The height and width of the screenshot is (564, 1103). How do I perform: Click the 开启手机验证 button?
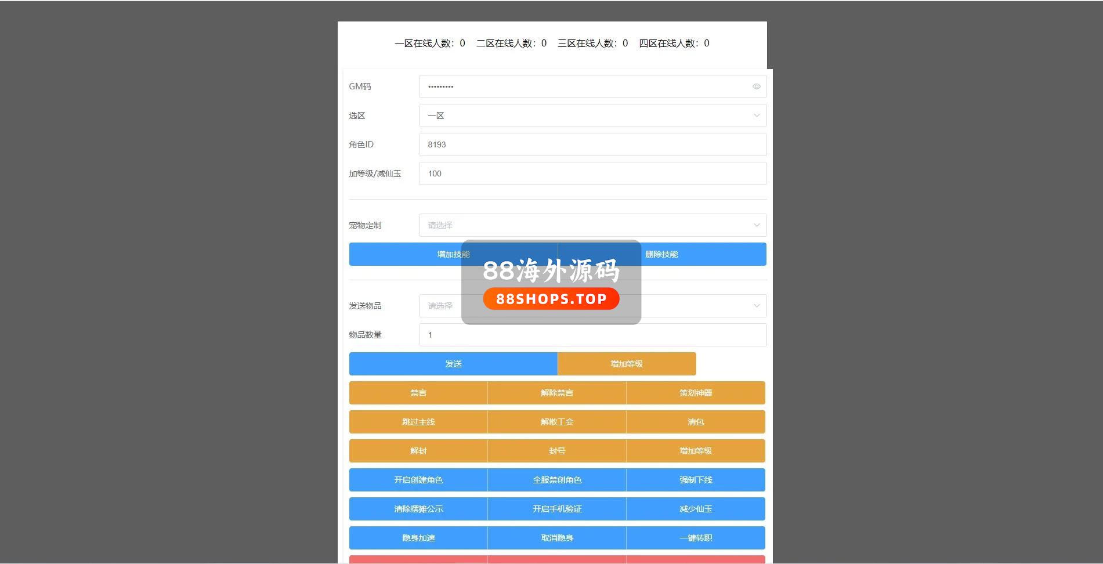point(557,509)
